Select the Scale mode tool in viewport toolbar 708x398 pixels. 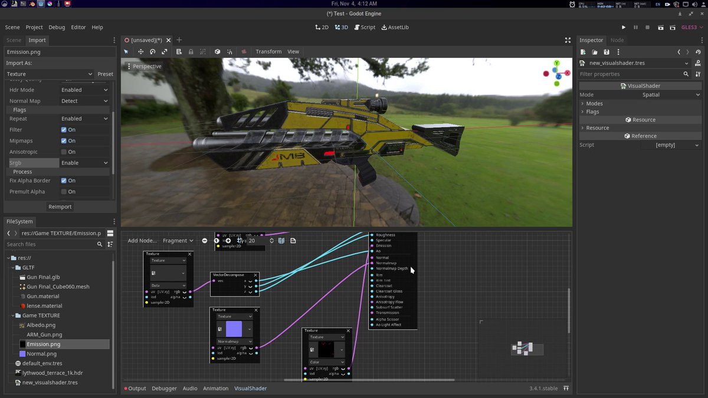165,52
